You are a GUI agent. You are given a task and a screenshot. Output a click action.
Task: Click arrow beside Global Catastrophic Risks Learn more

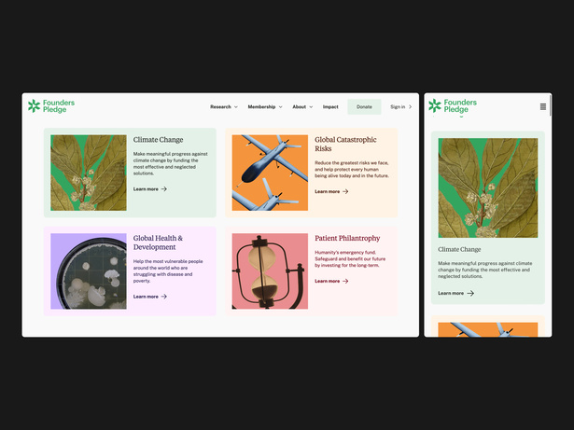point(345,191)
